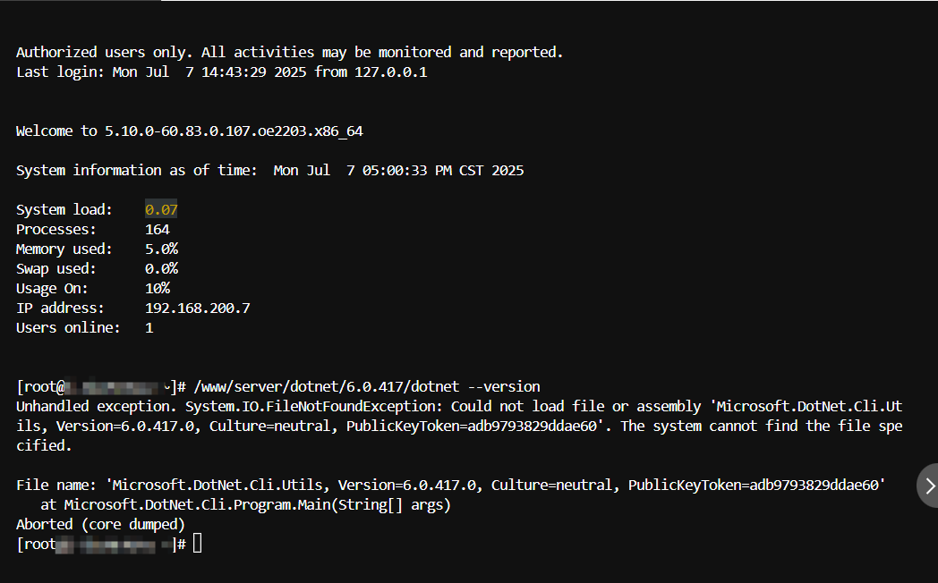Click the Users online value 1

(x=149, y=328)
